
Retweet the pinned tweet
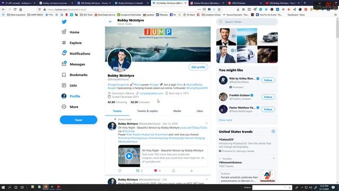[138, 171]
